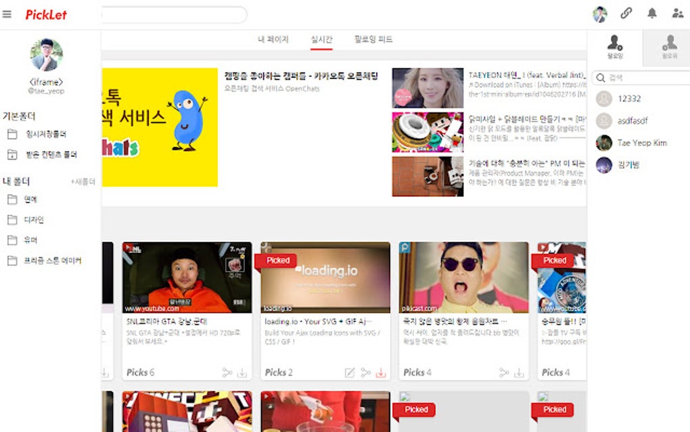
Task: Click the magnifier icon in the follow panel search
Action: tap(600, 78)
